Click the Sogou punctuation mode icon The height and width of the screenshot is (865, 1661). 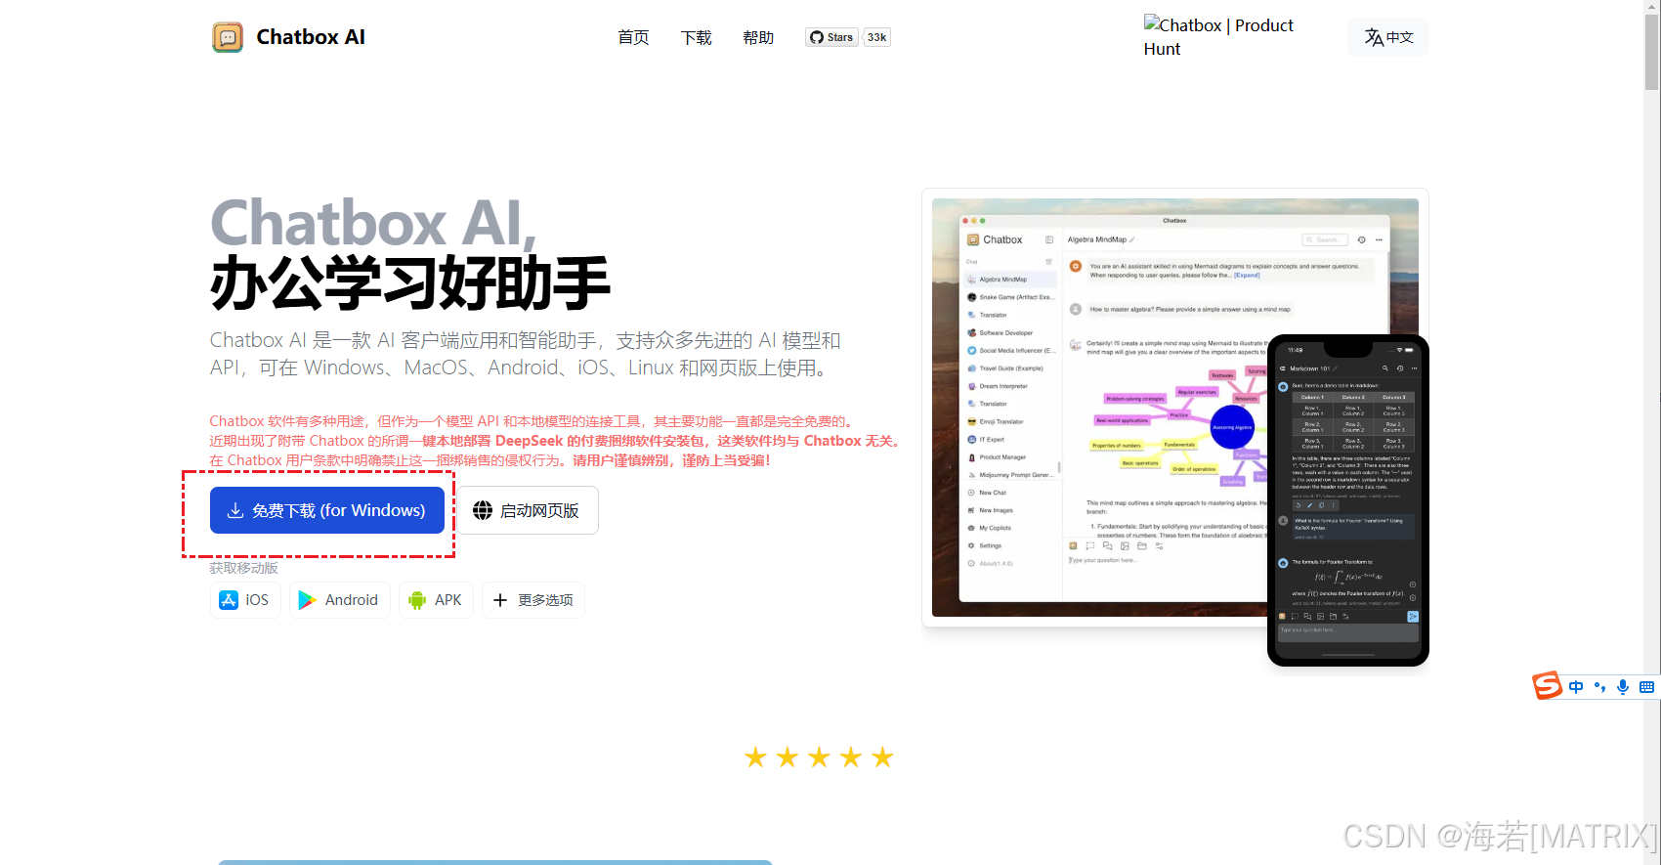tap(1600, 687)
